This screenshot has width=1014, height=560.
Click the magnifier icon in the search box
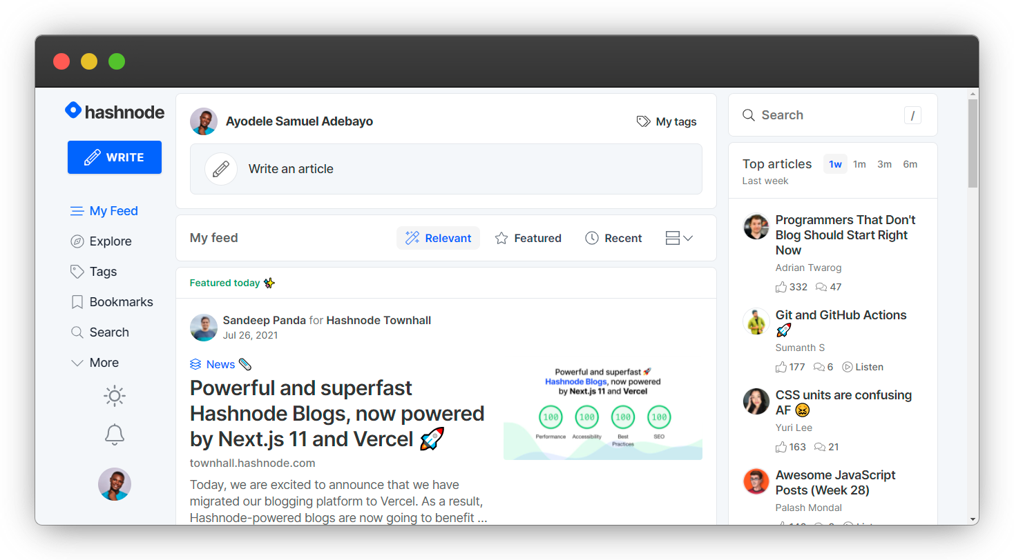tap(748, 115)
